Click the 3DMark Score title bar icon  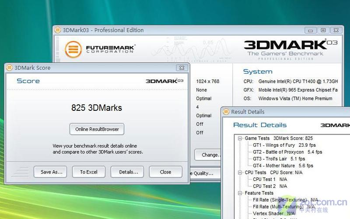click(x=9, y=67)
